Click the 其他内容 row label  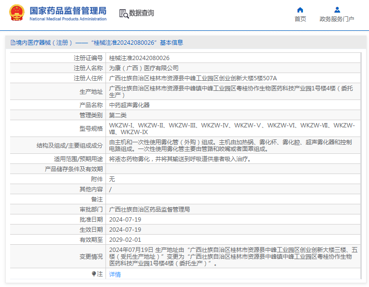(91, 189)
